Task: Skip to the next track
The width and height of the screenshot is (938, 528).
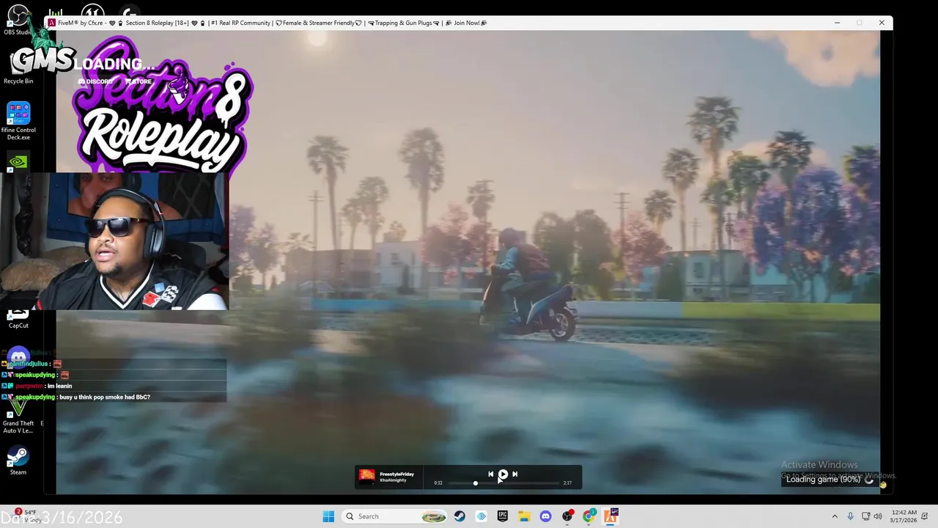Action: (x=514, y=474)
